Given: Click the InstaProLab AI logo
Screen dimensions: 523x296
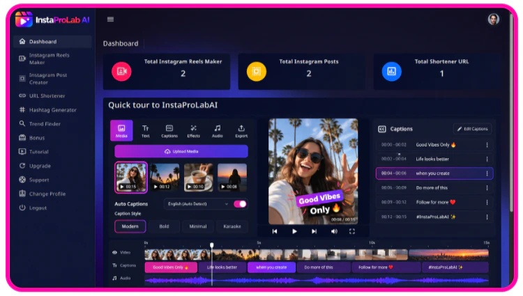Looking at the screenshot, I should (x=52, y=20).
